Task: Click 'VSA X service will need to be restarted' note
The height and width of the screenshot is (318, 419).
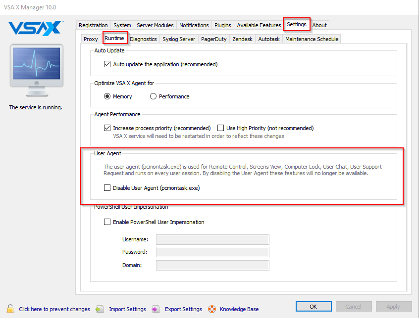Action: pyautogui.click(x=198, y=136)
